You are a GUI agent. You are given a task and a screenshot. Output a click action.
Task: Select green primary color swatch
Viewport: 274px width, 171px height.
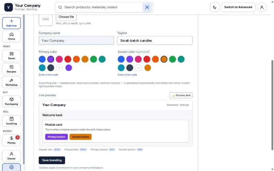(x=94, y=59)
